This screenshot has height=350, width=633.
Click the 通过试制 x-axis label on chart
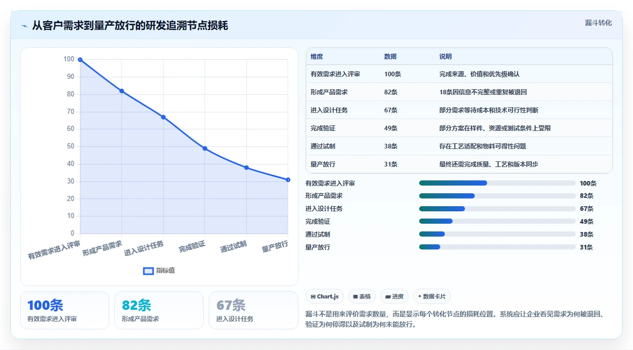point(233,246)
